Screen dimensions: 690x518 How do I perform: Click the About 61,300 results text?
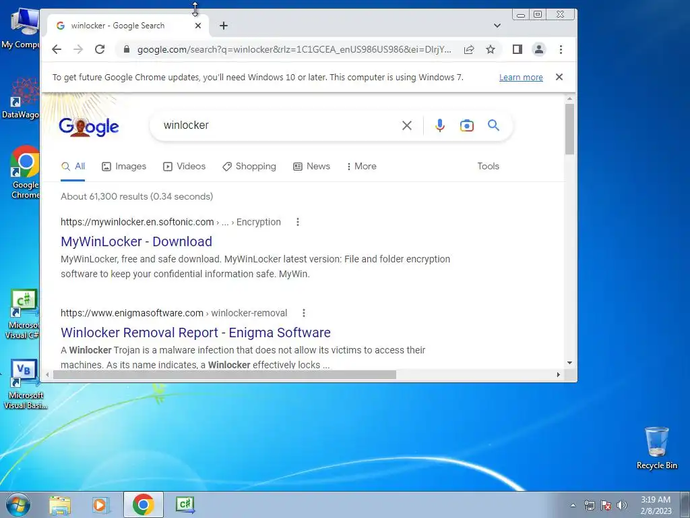137,196
